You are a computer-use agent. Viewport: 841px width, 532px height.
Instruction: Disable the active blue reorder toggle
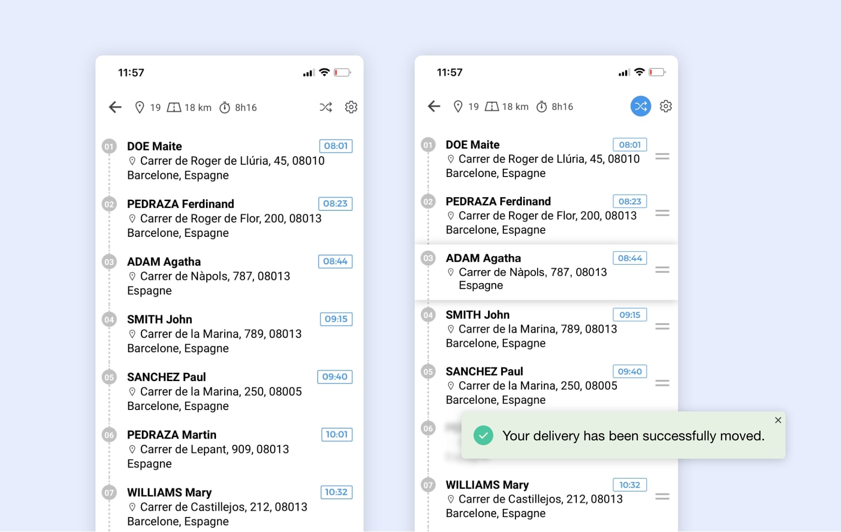(x=640, y=107)
